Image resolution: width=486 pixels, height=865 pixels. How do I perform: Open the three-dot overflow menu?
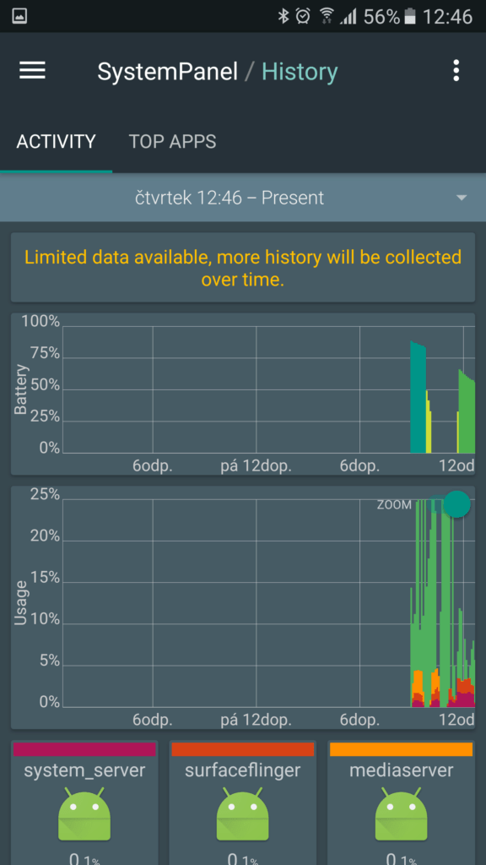(x=456, y=71)
